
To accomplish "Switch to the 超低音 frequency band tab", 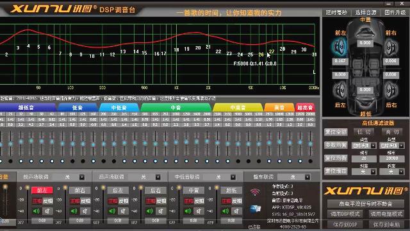I will [26, 107].
